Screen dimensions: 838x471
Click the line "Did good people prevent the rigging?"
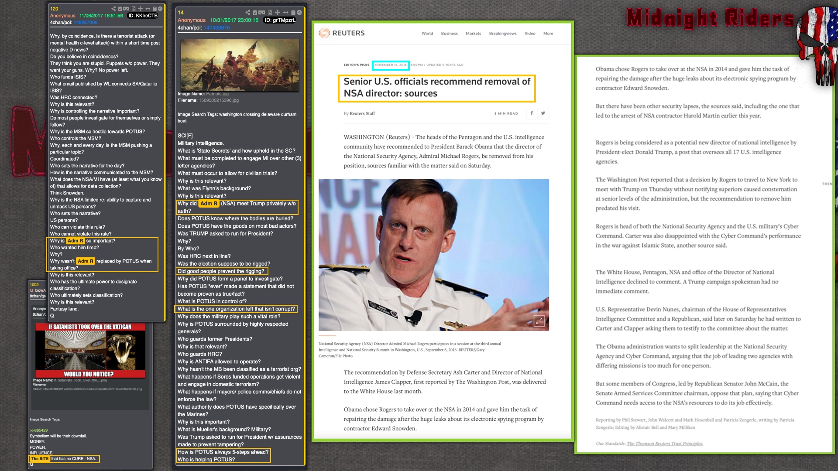coord(221,271)
